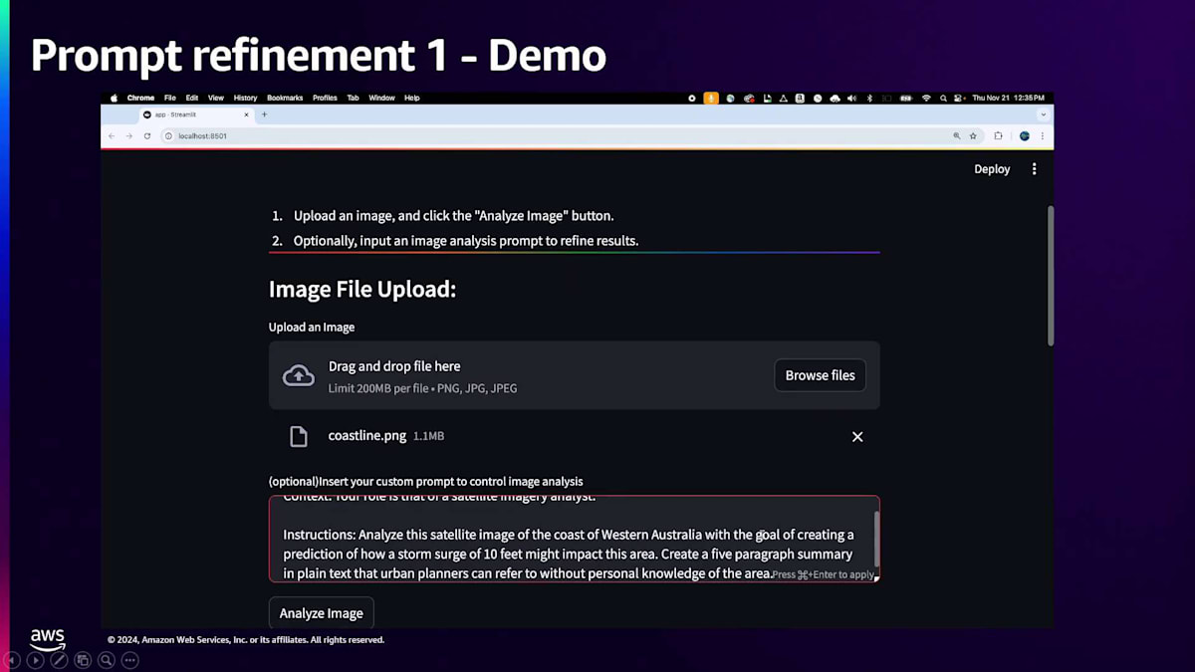Screen dimensions: 1195x672
Task: Click the Bluetooth icon in menu bar
Action: tap(868, 98)
